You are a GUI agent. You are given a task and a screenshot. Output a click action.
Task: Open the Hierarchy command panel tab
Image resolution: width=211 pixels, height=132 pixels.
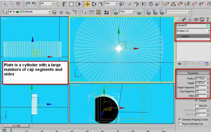[x=190, y=19]
